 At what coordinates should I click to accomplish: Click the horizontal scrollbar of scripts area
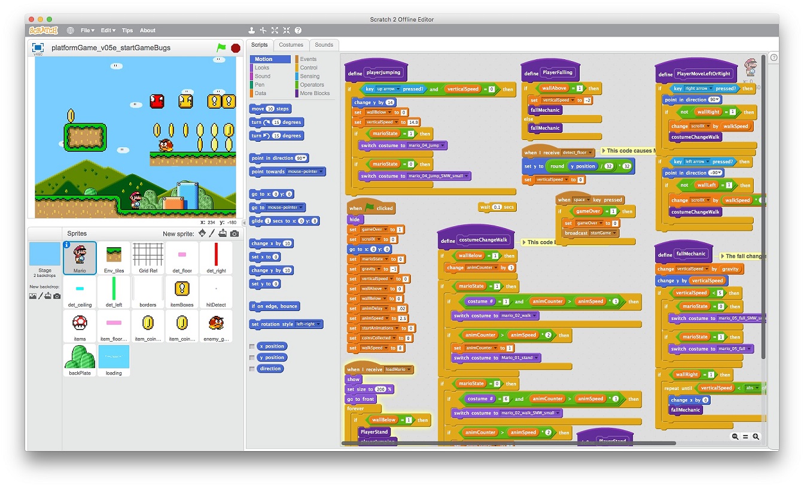[x=508, y=443]
